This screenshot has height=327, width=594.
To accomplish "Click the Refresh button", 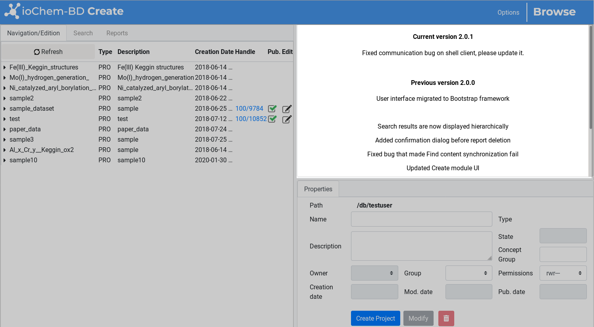I will click(x=48, y=52).
